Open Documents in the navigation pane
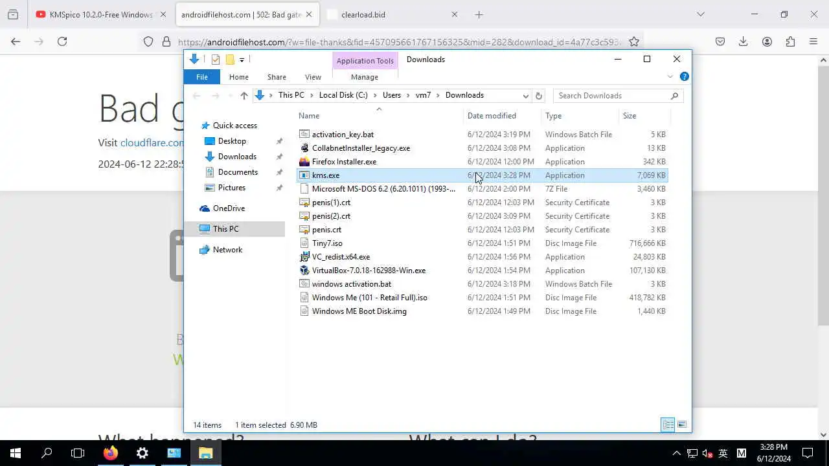Screen dimensions: 829x466 click(238, 172)
